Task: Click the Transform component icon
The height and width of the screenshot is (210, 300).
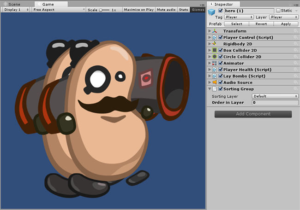Action: tap(215, 31)
